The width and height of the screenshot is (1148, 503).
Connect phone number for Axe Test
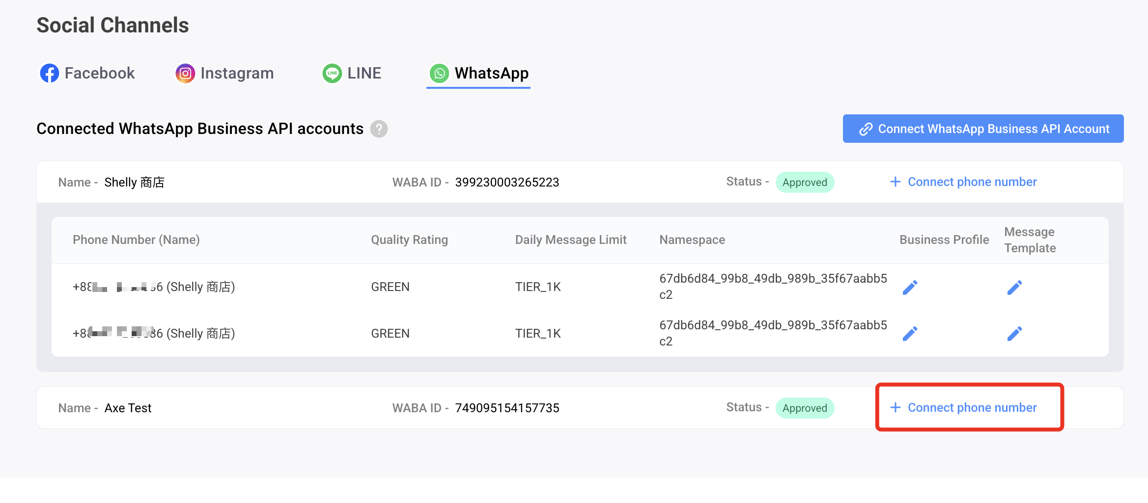click(963, 408)
